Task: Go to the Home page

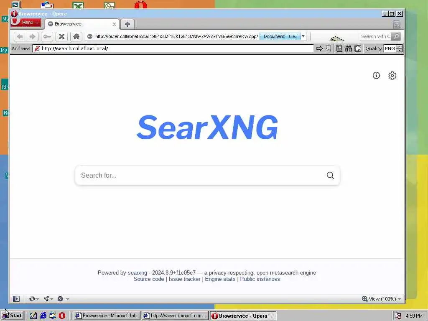Action: point(76,36)
